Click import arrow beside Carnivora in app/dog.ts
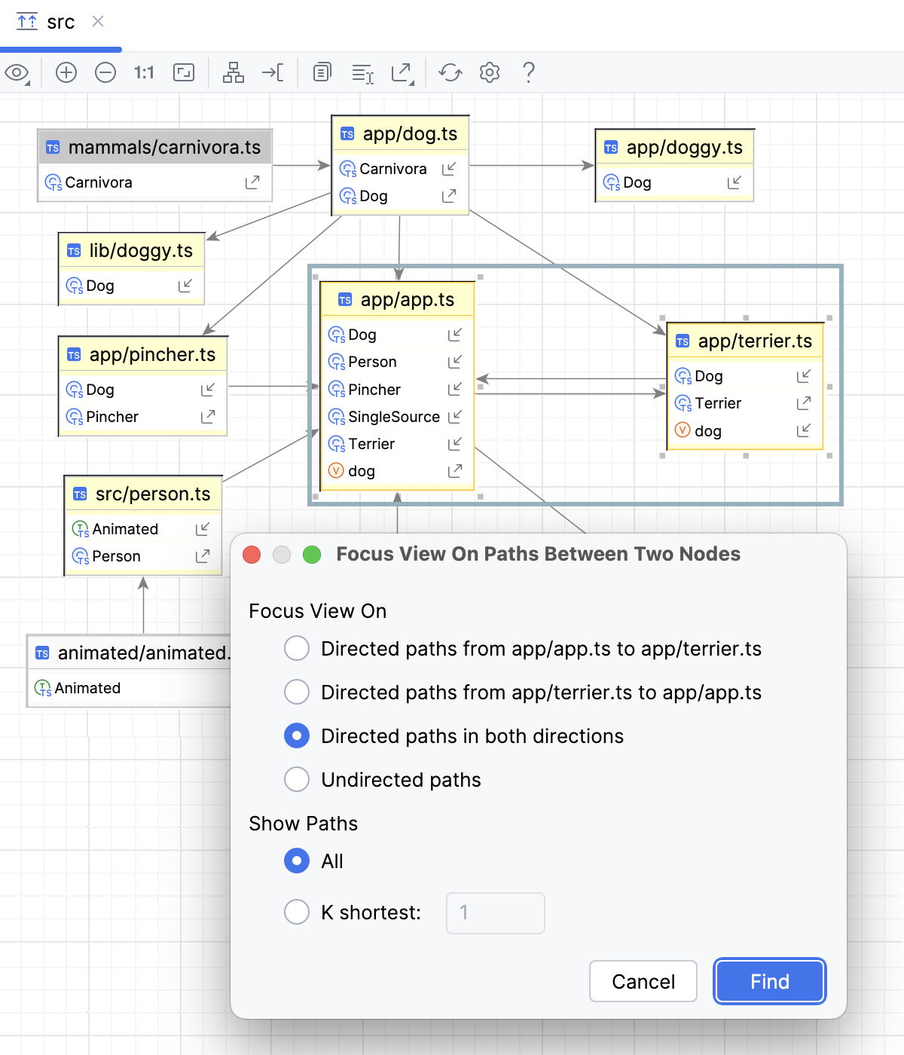This screenshot has width=904, height=1055. pos(449,169)
